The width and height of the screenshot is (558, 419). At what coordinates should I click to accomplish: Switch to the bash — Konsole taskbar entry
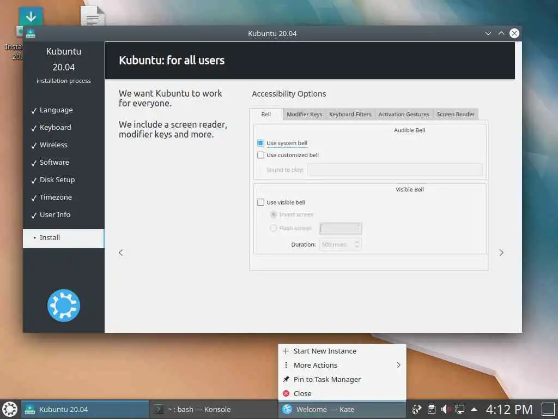213,409
